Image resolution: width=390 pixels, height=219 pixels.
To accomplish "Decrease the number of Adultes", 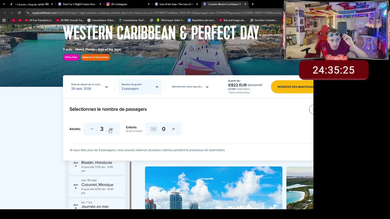I will tap(92, 129).
